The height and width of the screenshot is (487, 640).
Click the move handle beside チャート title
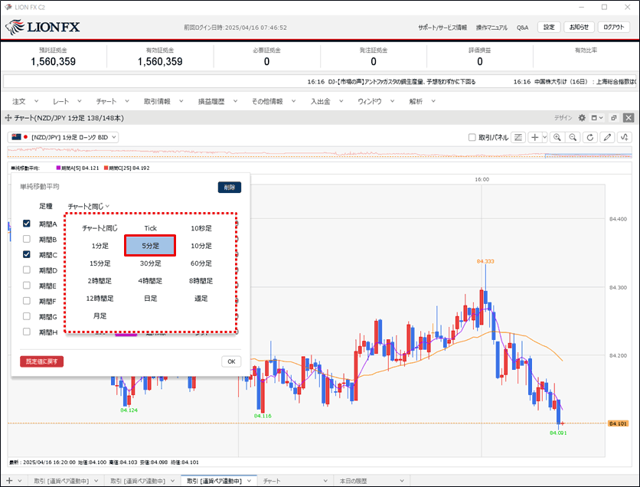pyautogui.click(x=8, y=118)
